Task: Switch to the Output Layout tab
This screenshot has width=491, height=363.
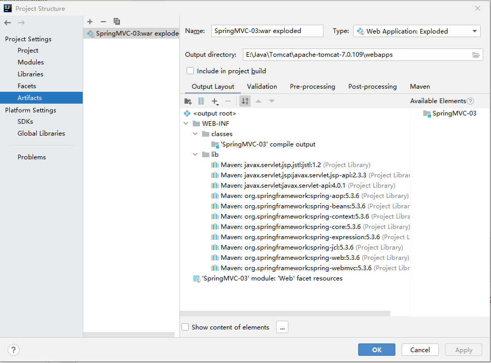Action: pos(213,87)
